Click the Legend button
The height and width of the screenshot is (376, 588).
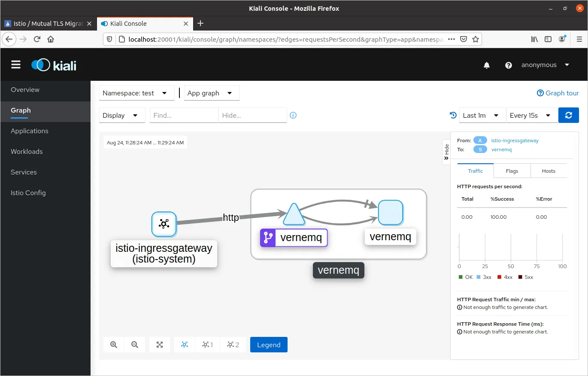pos(269,345)
